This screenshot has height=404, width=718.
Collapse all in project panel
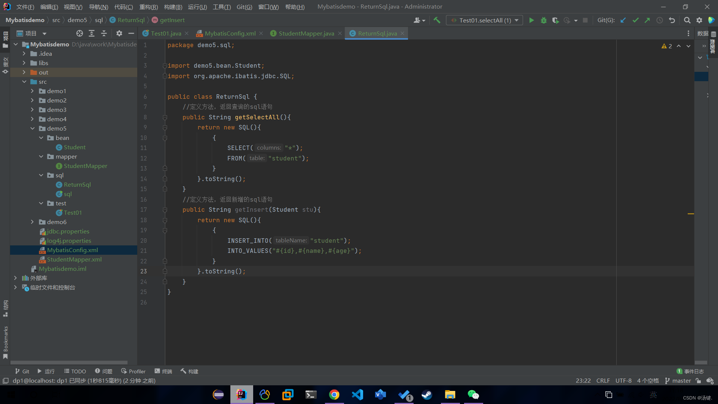click(x=104, y=33)
